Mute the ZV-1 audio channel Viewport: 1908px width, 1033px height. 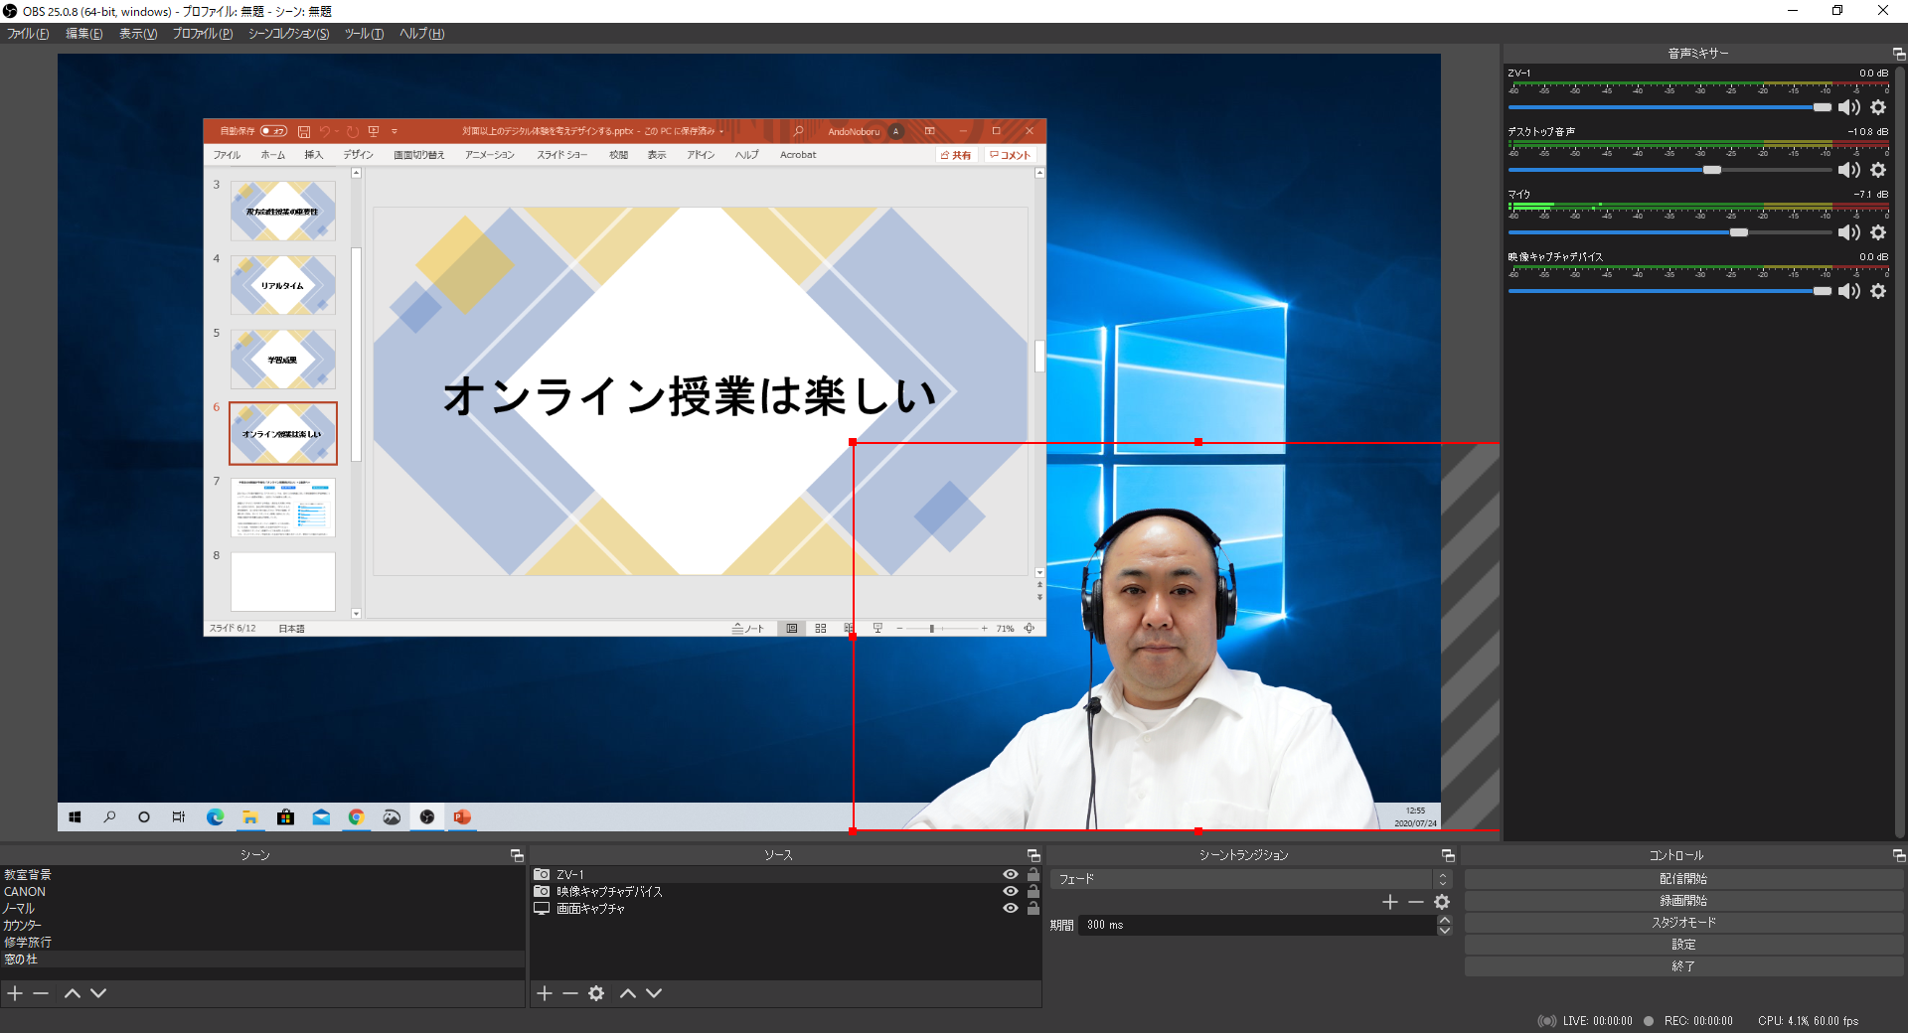coord(1849,107)
